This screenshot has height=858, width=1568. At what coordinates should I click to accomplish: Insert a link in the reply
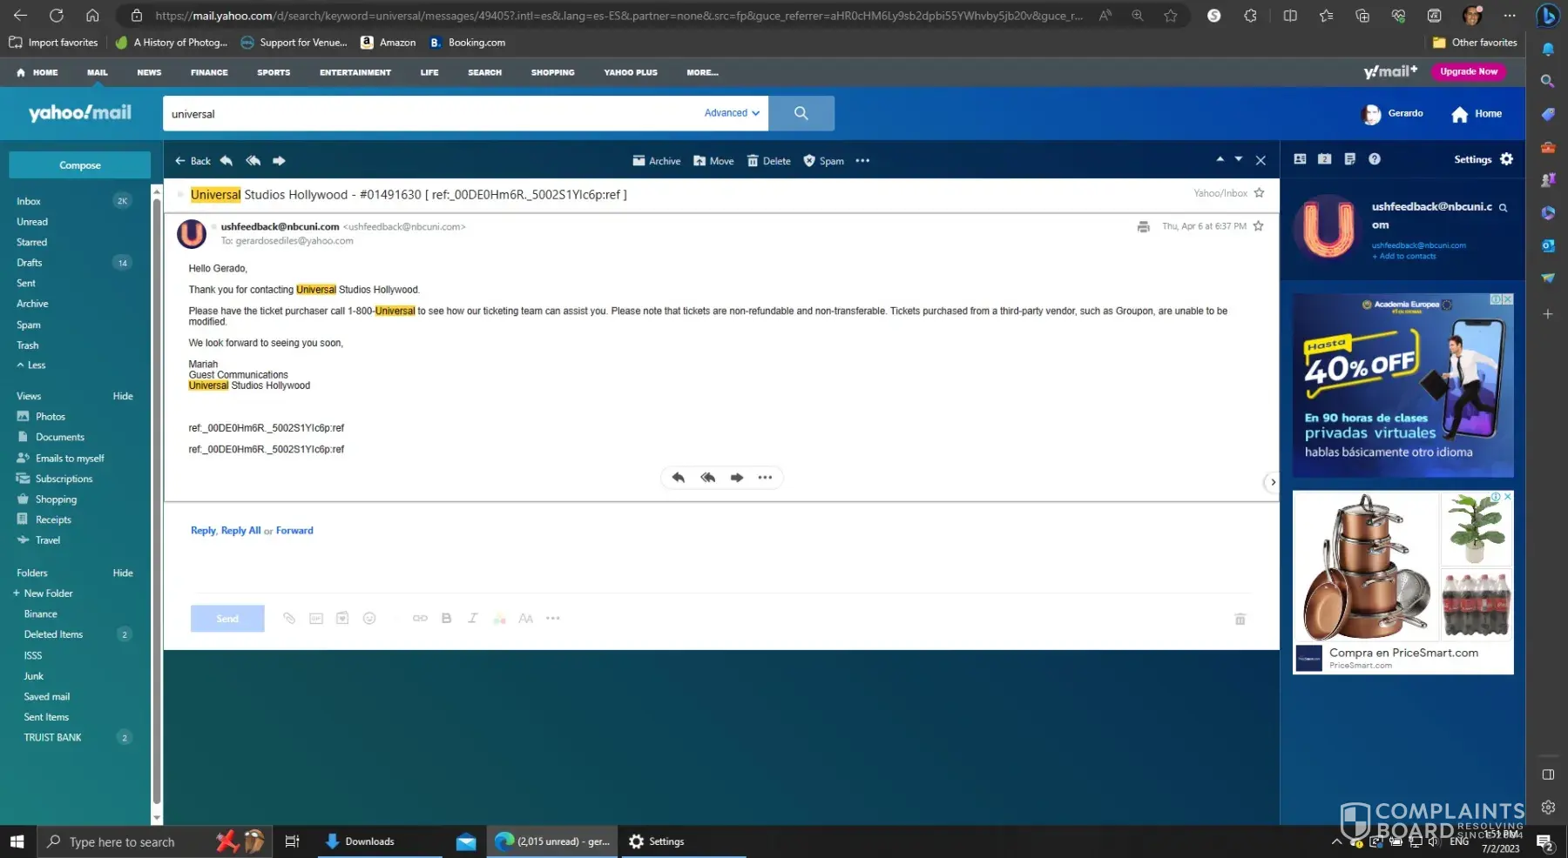tap(420, 619)
